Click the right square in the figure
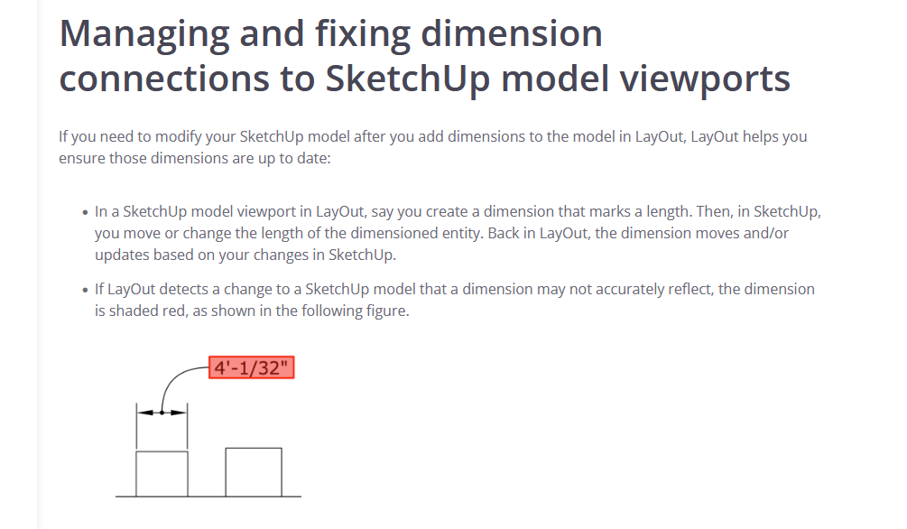The width and height of the screenshot is (907, 529). click(x=254, y=471)
